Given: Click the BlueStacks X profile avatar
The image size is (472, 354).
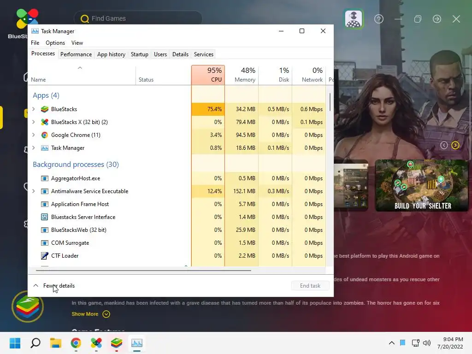Looking at the screenshot, I should 354,19.
